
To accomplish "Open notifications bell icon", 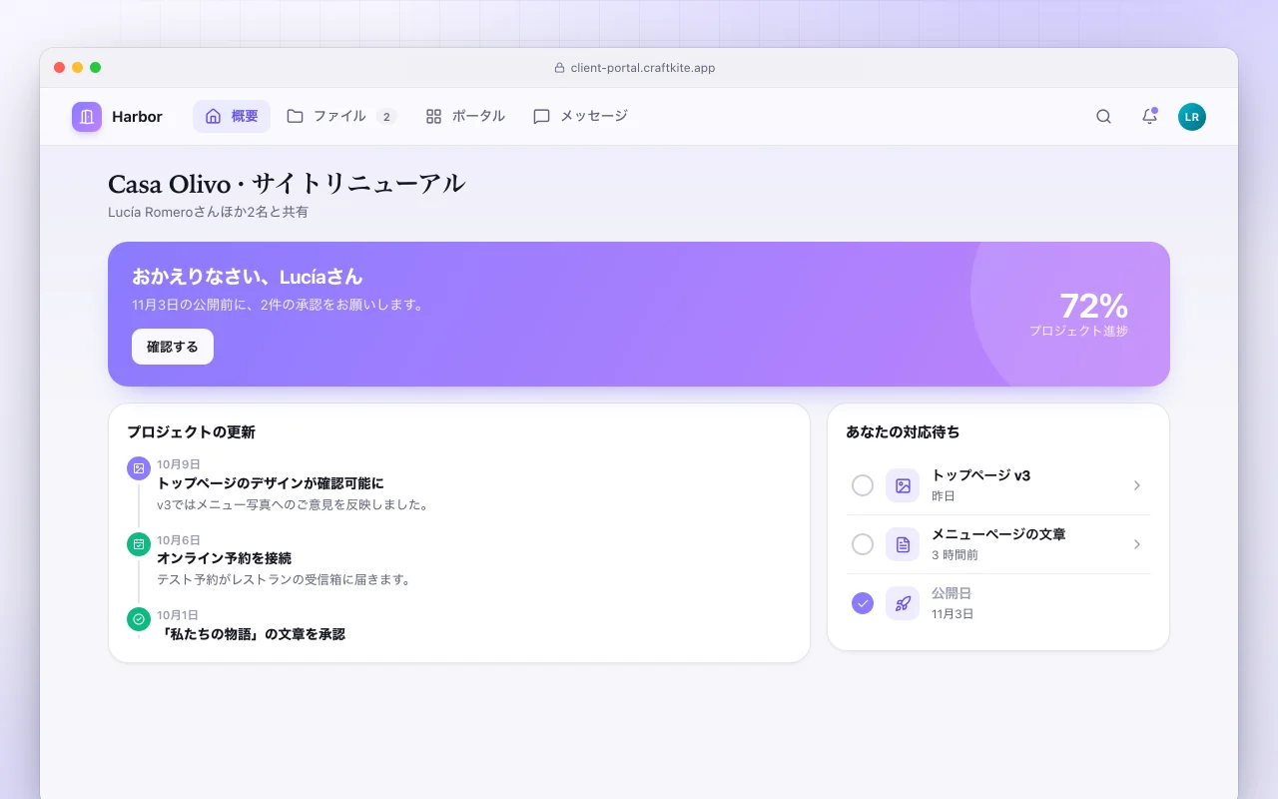I will 1149,117.
